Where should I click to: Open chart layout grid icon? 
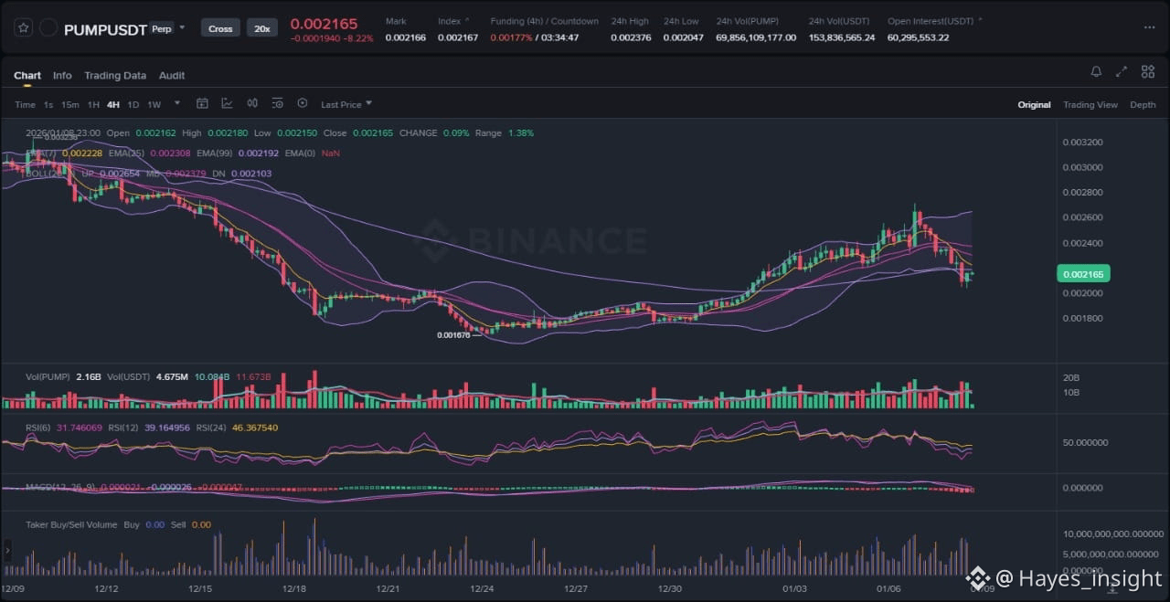coord(1147,72)
